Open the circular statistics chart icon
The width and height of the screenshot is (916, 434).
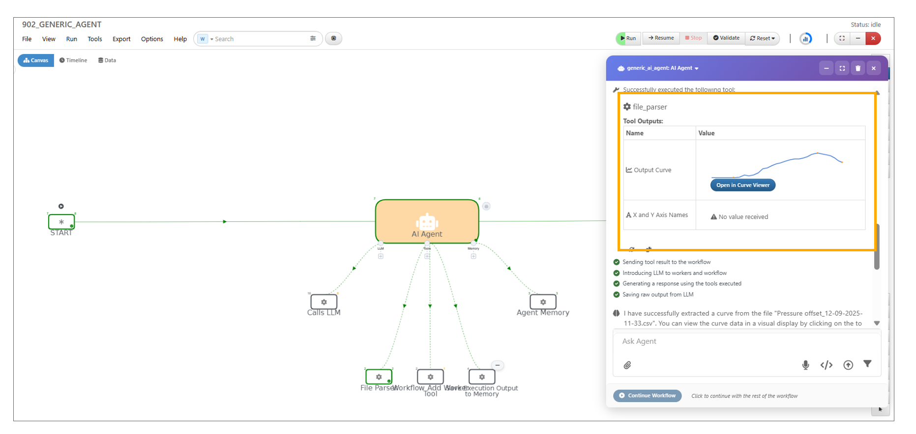(806, 38)
